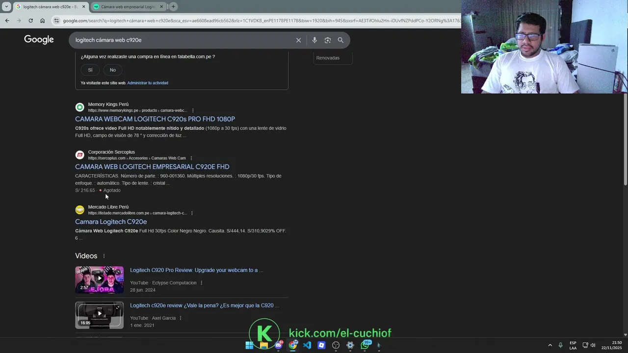Open a new browser tab with the plus icon

tap(173, 6)
